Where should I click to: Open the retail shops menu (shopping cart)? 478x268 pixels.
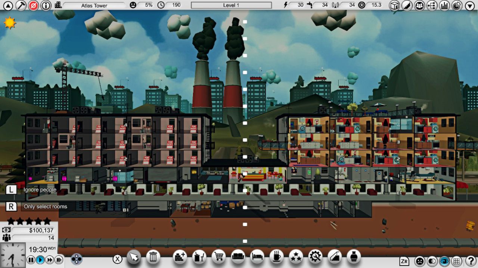[x=219, y=257]
